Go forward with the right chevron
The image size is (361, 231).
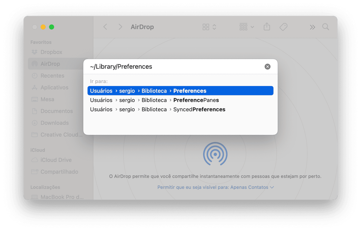pyautogui.click(x=120, y=27)
